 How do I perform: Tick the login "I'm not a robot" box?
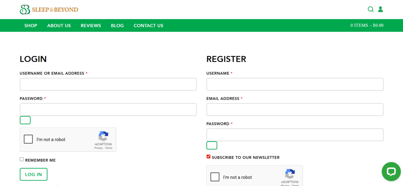coord(28,139)
